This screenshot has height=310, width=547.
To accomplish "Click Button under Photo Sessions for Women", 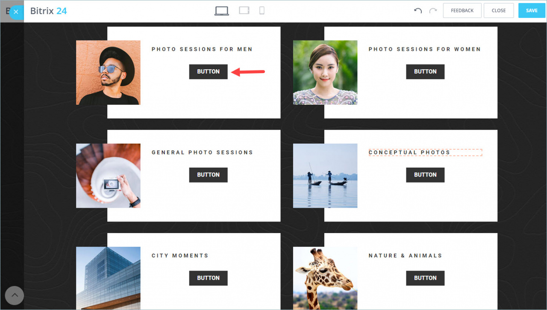I will pos(425,72).
